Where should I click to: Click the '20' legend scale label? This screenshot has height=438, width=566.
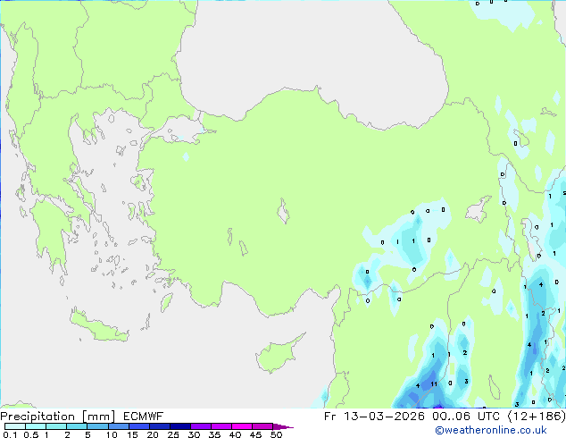pos(153,434)
